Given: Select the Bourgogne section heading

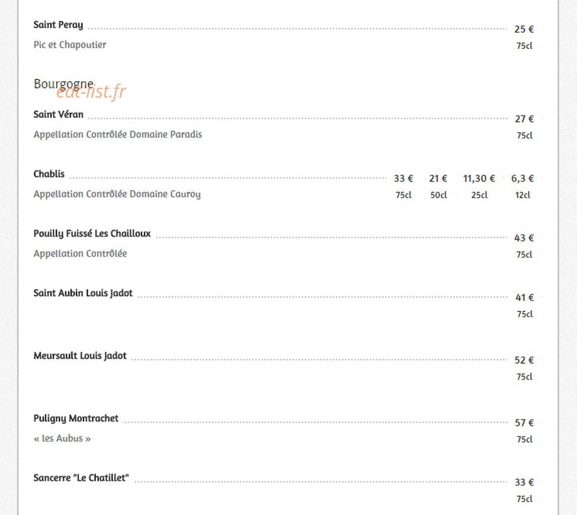Looking at the screenshot, I should tap(64, 84).
